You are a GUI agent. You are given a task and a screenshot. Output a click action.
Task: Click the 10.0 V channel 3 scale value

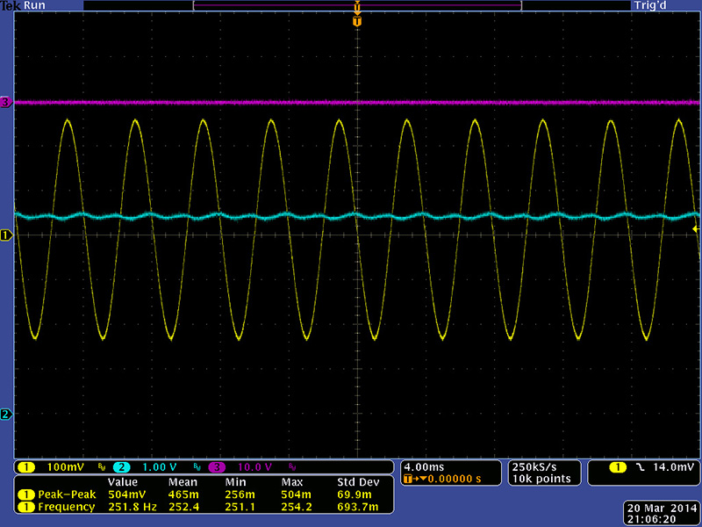tap(254, 466)
